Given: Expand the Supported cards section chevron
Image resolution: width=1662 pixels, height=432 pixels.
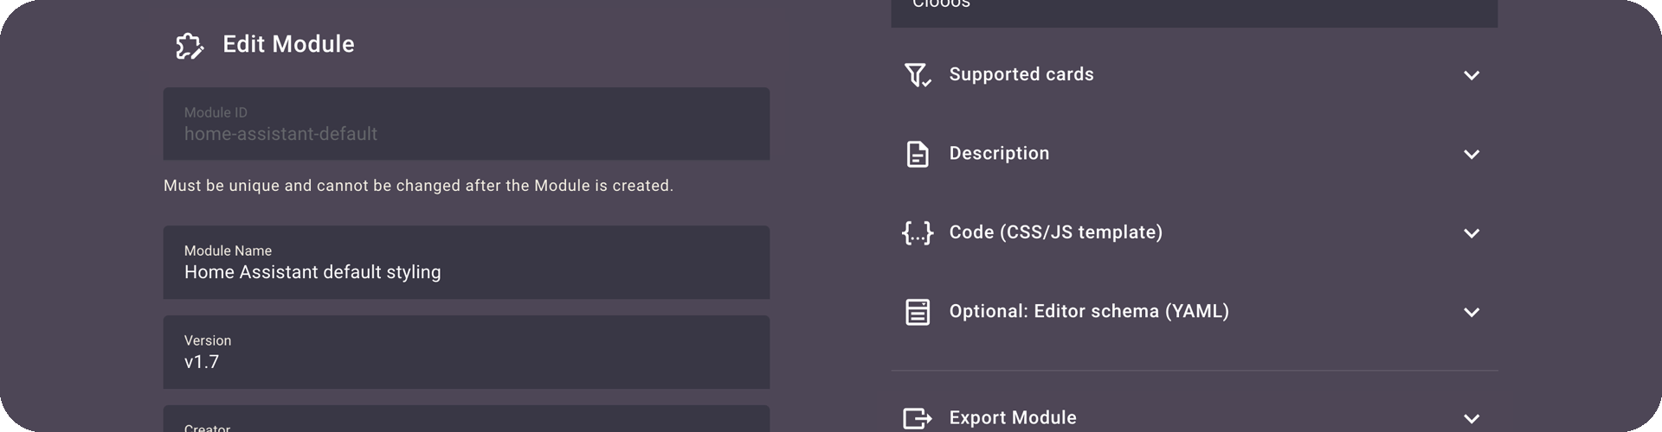Looking at the screenshot, I should [1472, 75].
